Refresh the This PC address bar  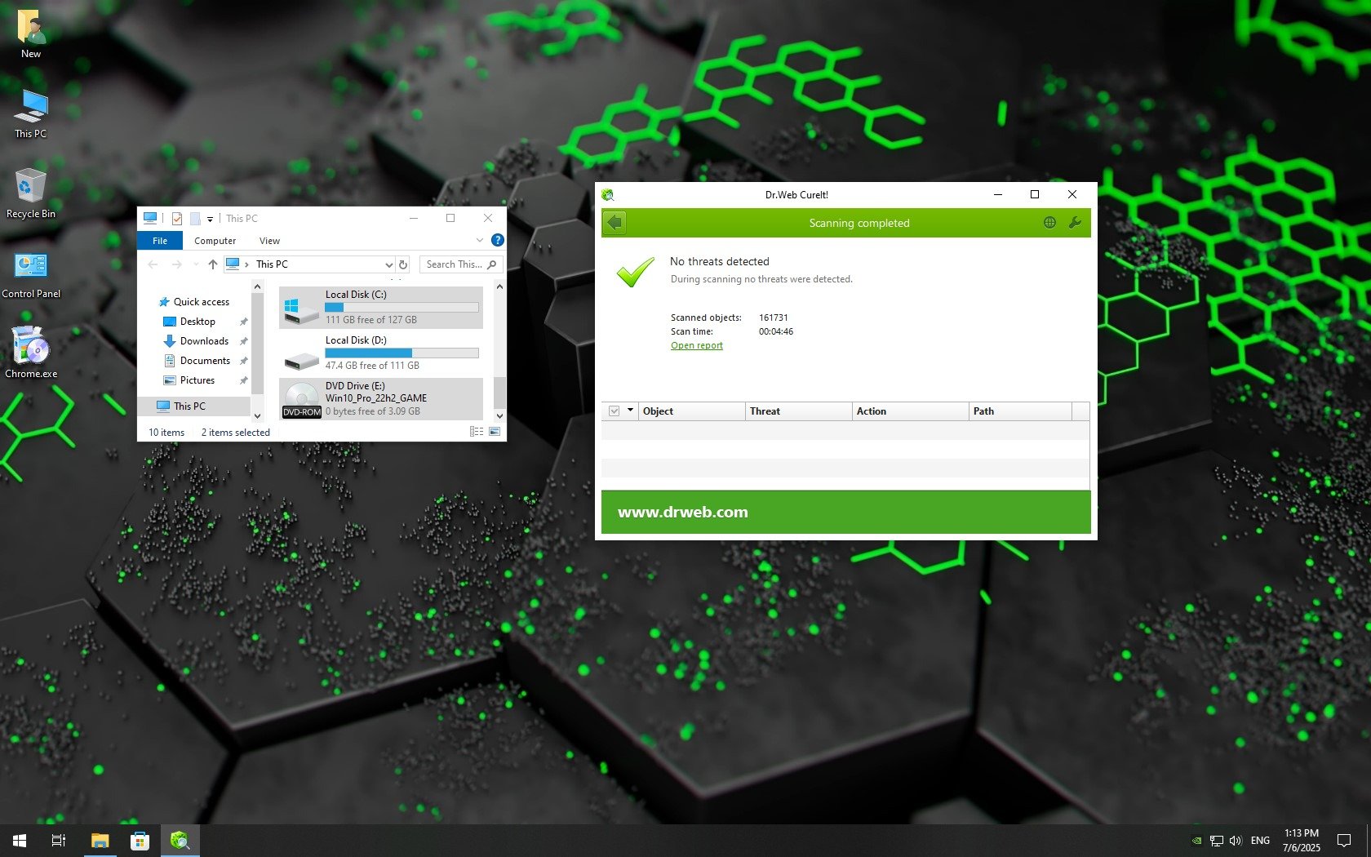pos(403,264)
